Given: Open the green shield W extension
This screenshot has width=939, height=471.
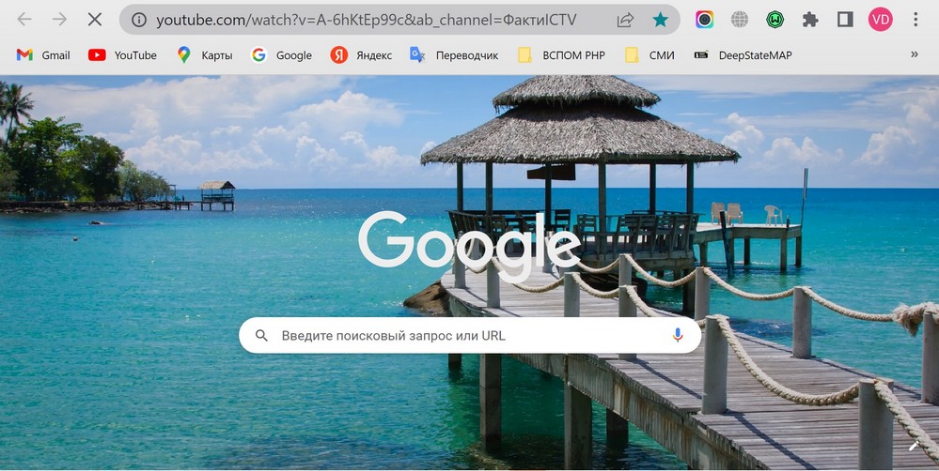Looking at the screenshot, I should tap(775, 20).
